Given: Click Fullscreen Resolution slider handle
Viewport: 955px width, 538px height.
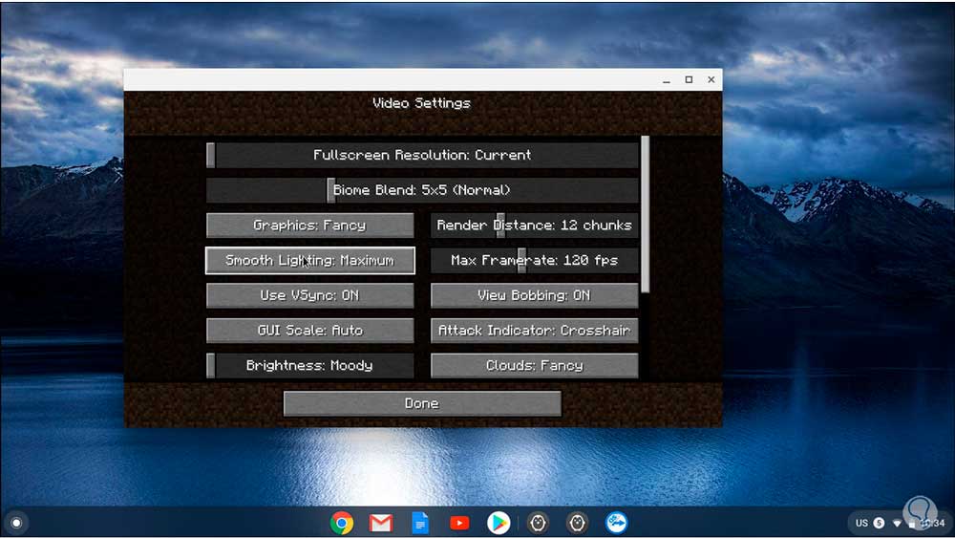Looking at the screenshot, I should coord(211,156).
